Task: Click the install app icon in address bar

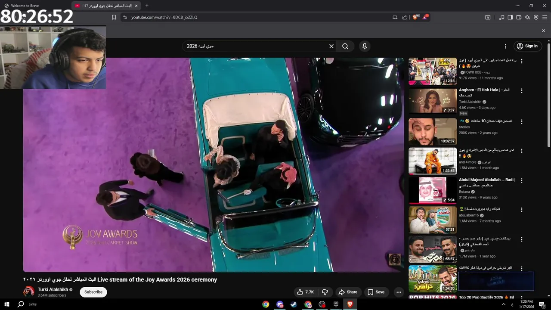Action: 395,17
